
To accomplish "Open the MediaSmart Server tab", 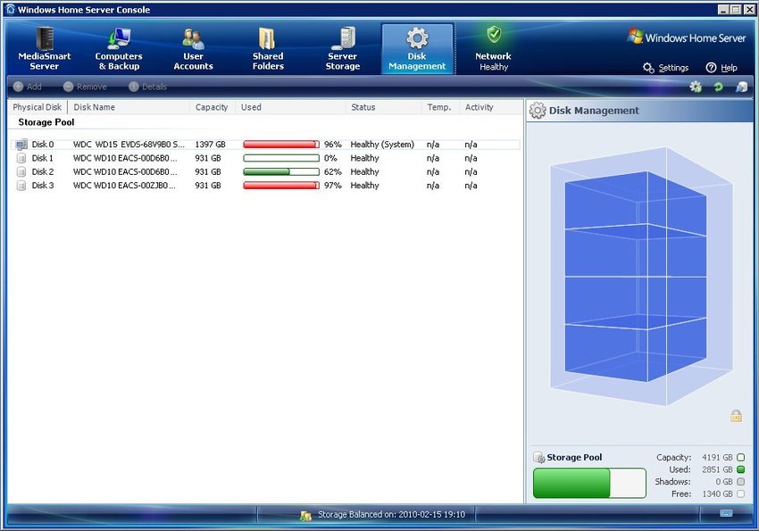I will pyautogui.click(x=44, y=49).
